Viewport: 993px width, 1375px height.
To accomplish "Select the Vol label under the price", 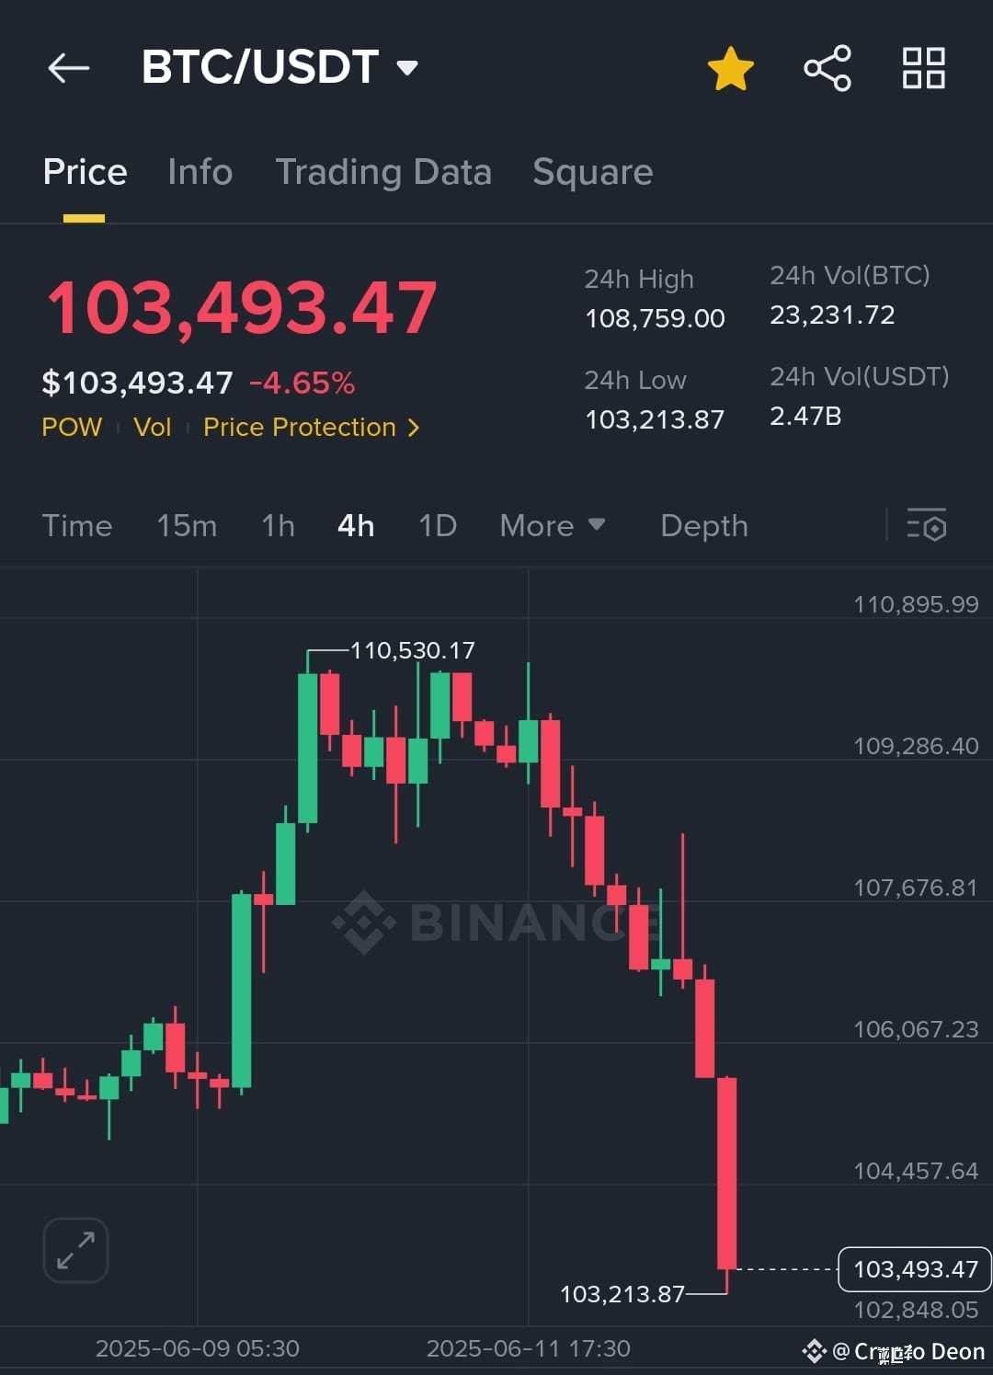I will (x=152, y=427).
